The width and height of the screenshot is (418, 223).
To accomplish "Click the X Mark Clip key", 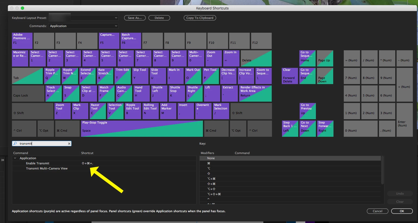I will [80, 111].
